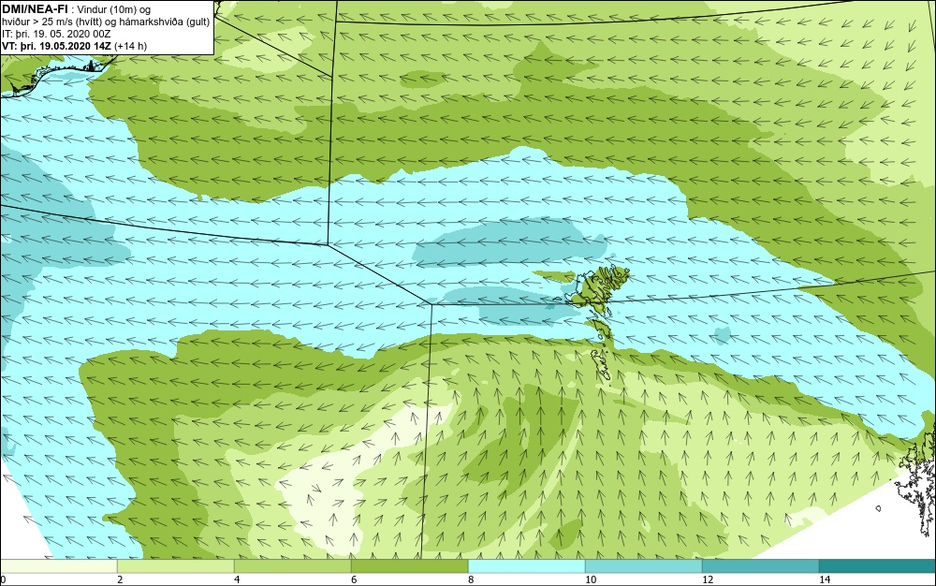Click the southern Faroe island (Suðuroy)
The width and height of the screenshot is (936, 586).
[600, 366]
